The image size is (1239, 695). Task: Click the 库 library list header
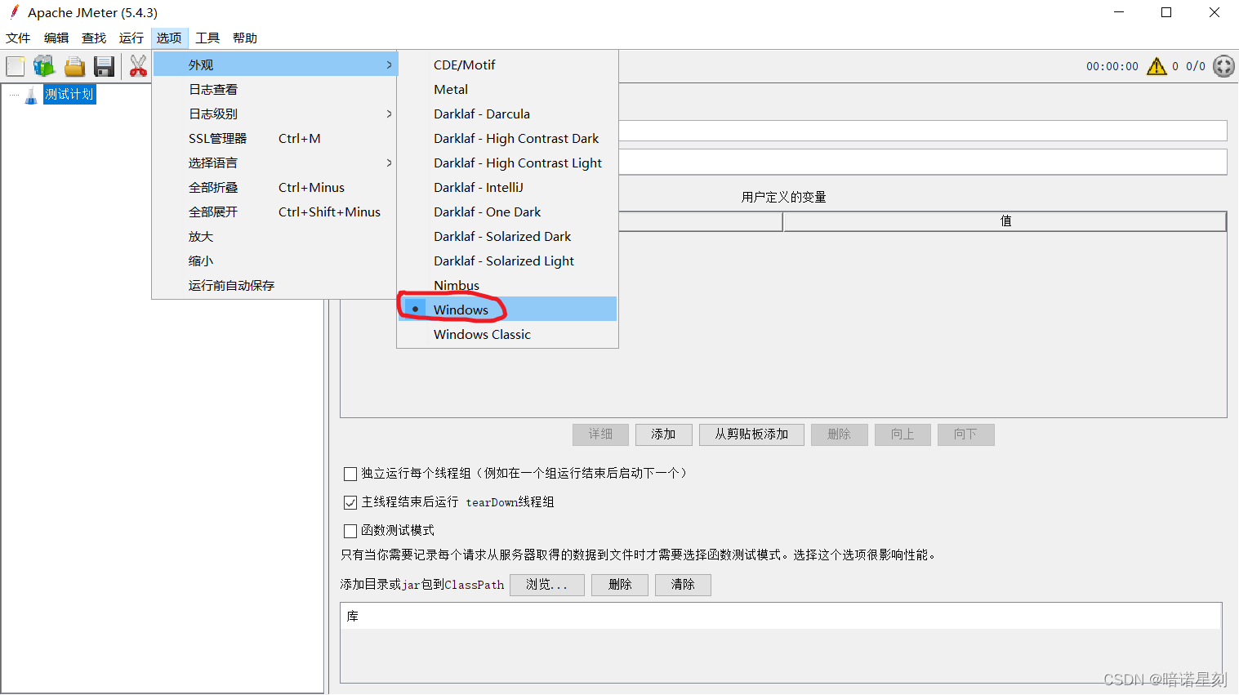781,617
